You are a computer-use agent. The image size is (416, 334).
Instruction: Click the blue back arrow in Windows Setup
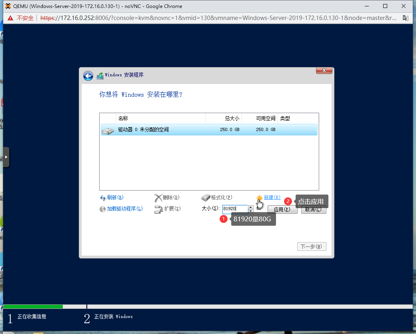[88, 76]
